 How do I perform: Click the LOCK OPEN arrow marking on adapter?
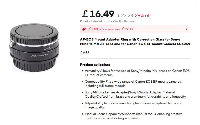(x=39, y=56)
